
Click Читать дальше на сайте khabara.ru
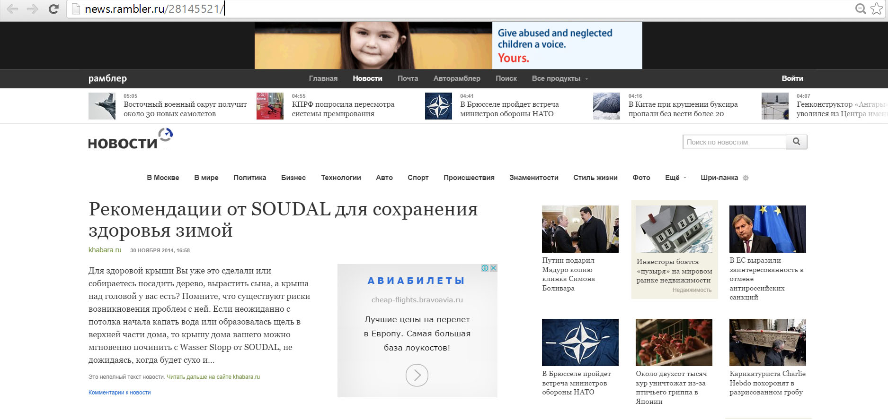click(x=213, y=377)
